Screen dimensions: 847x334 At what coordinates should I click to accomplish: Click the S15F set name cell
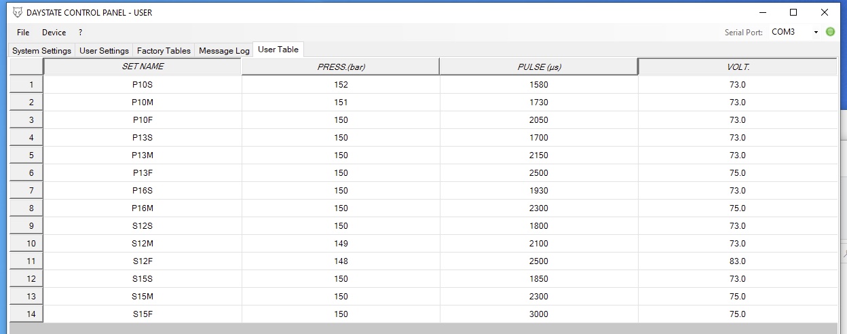[x=143, y=314]
